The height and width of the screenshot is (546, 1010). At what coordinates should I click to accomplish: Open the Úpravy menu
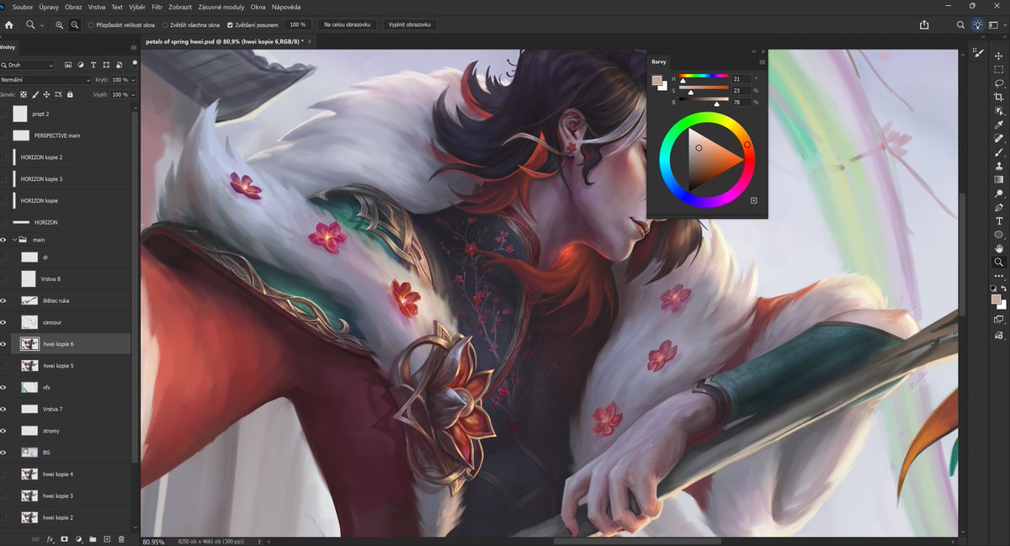coord(49,7)
